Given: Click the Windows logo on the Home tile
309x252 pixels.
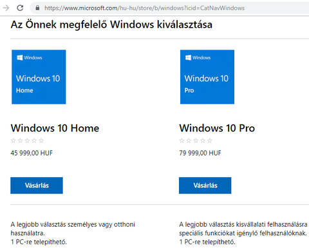Looking at the screenshot, I should 19,57.
